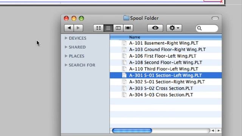Viewport: 242px width, 136px height.
Task: Click file icon of A-101 Basement
Action: click(124, 43)
